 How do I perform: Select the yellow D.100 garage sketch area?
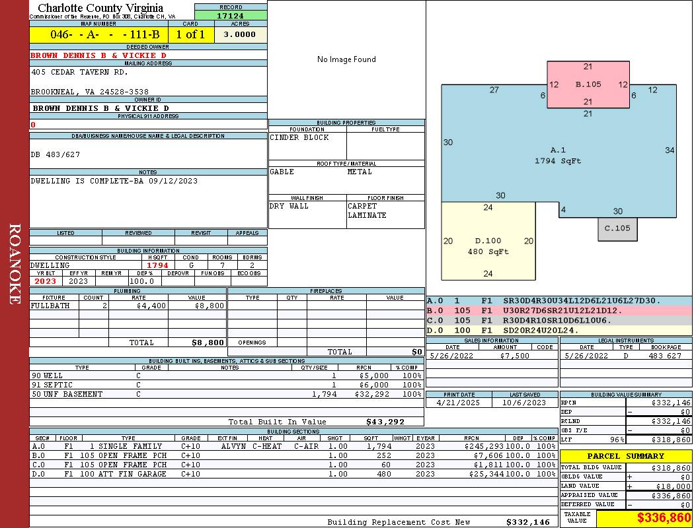[x=488, y=246]
